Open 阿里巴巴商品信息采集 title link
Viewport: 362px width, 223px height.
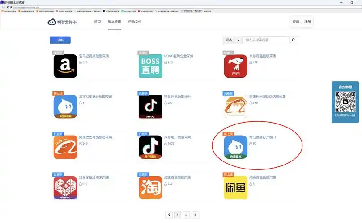point(96,137)
